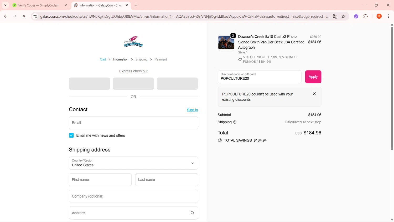
Task: Click the middle express checkout button
Action: [x=133, y=84]
